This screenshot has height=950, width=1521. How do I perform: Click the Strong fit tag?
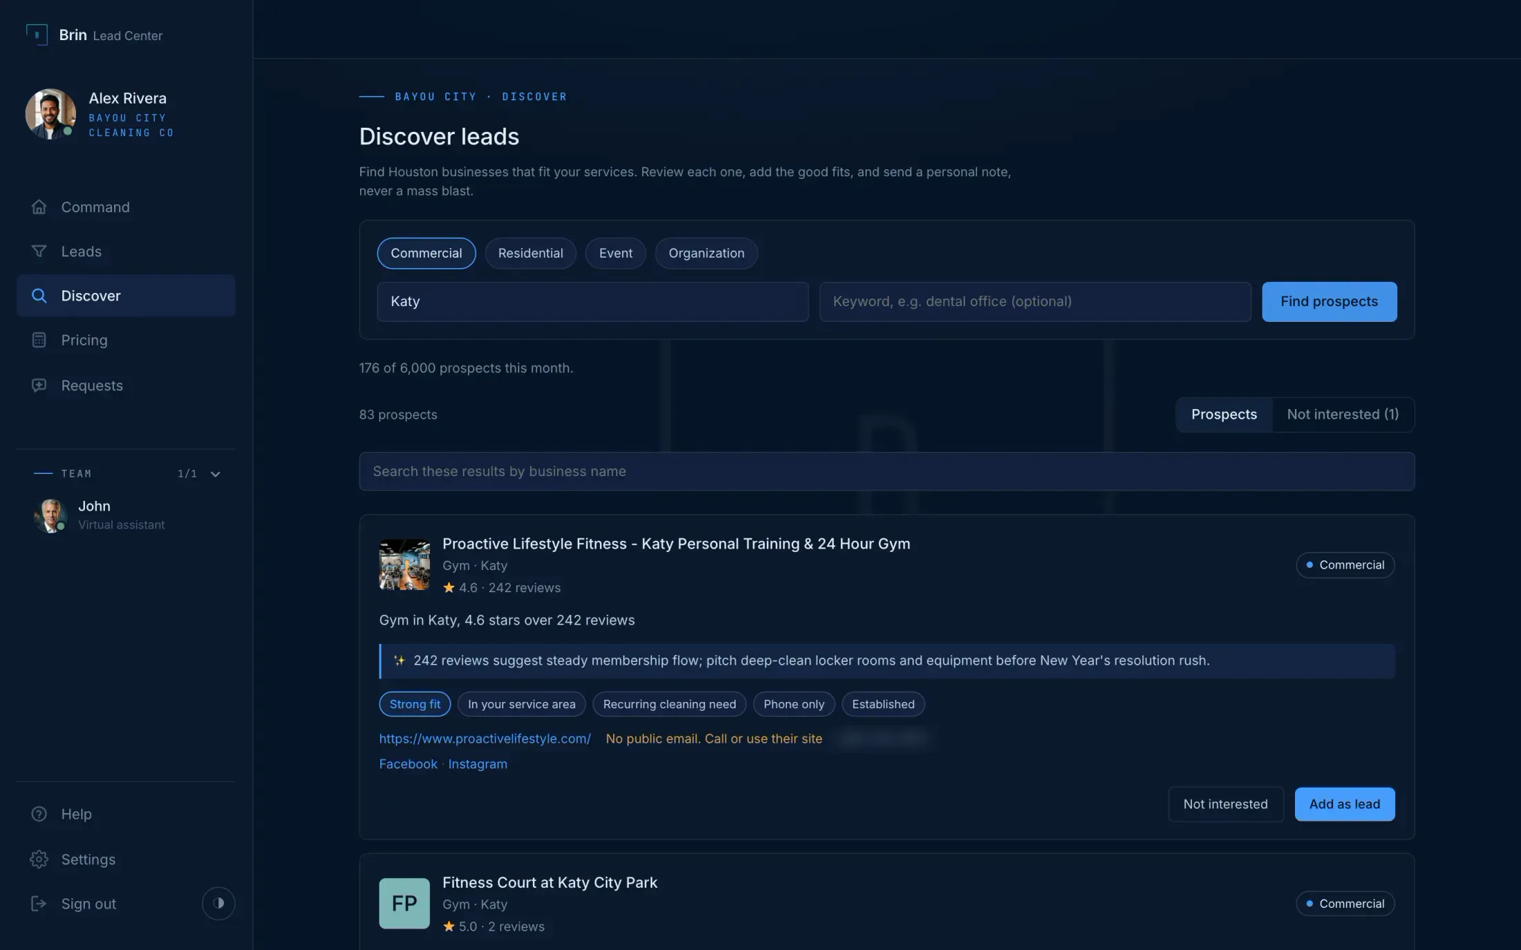[x=415, y=704]
